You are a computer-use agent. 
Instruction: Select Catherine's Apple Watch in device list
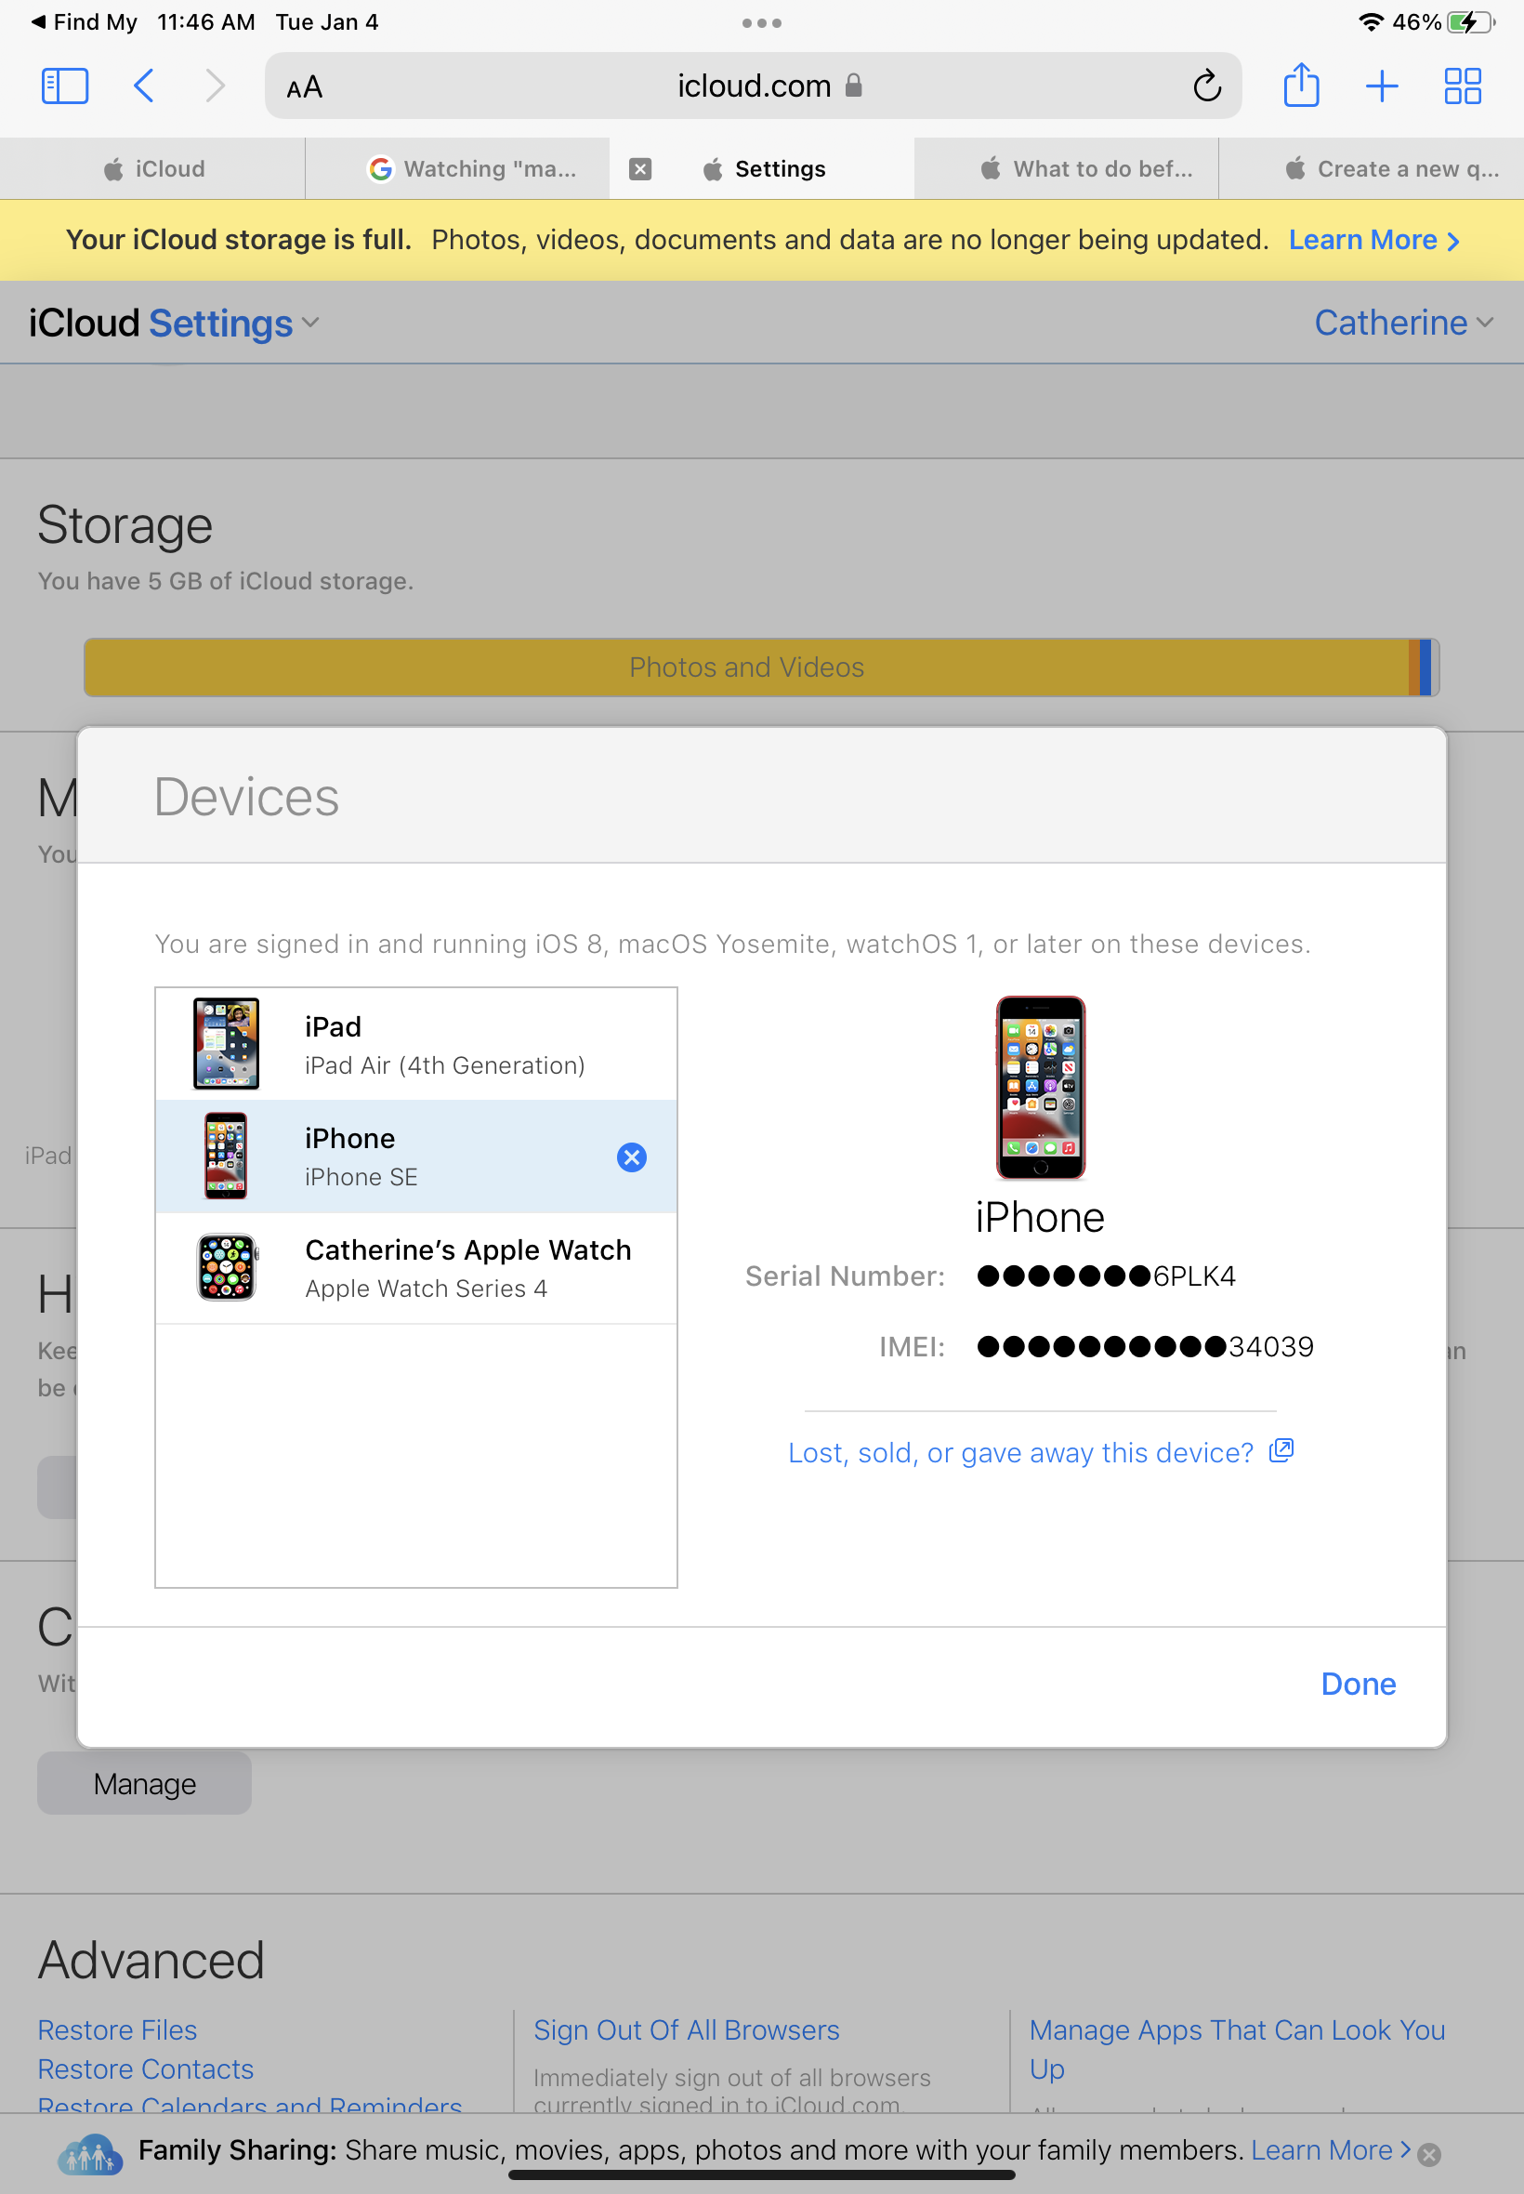[415, 1267]
